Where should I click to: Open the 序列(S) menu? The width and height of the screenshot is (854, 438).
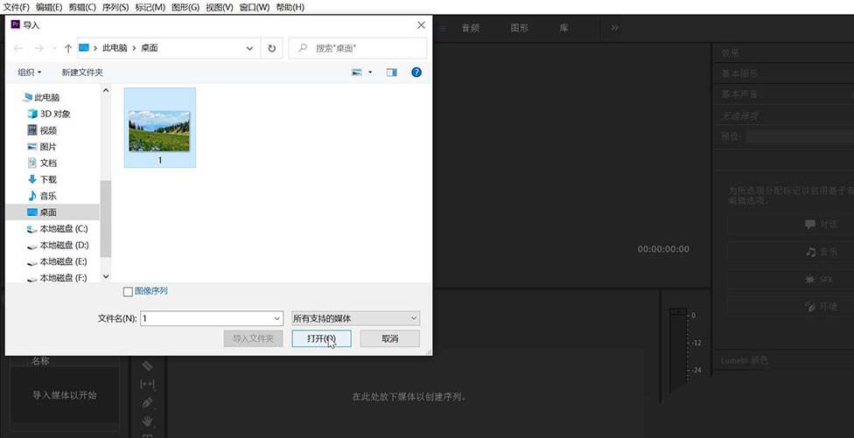(115, 7)
